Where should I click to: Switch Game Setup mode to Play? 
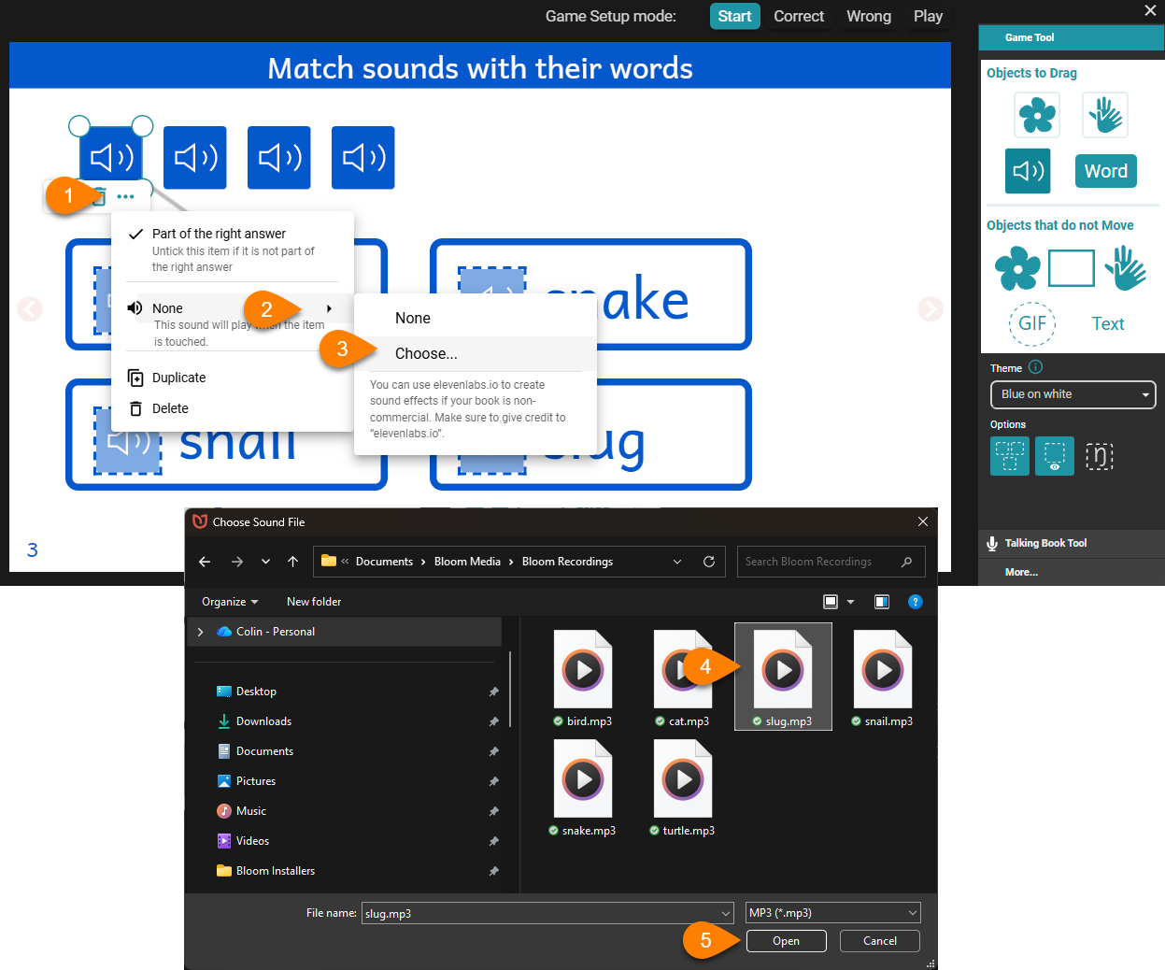[927, 16]
